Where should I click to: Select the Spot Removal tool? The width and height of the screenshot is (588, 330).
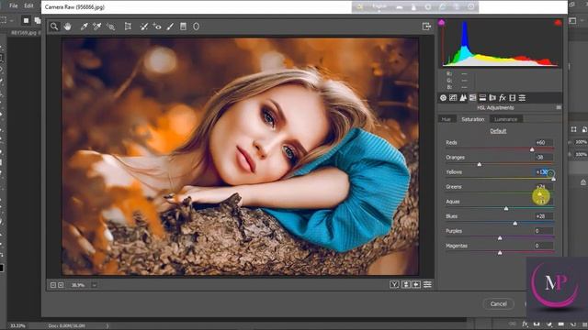(144, 27)
